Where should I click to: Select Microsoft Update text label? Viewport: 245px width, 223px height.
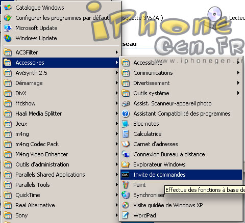tap(36, 28)
